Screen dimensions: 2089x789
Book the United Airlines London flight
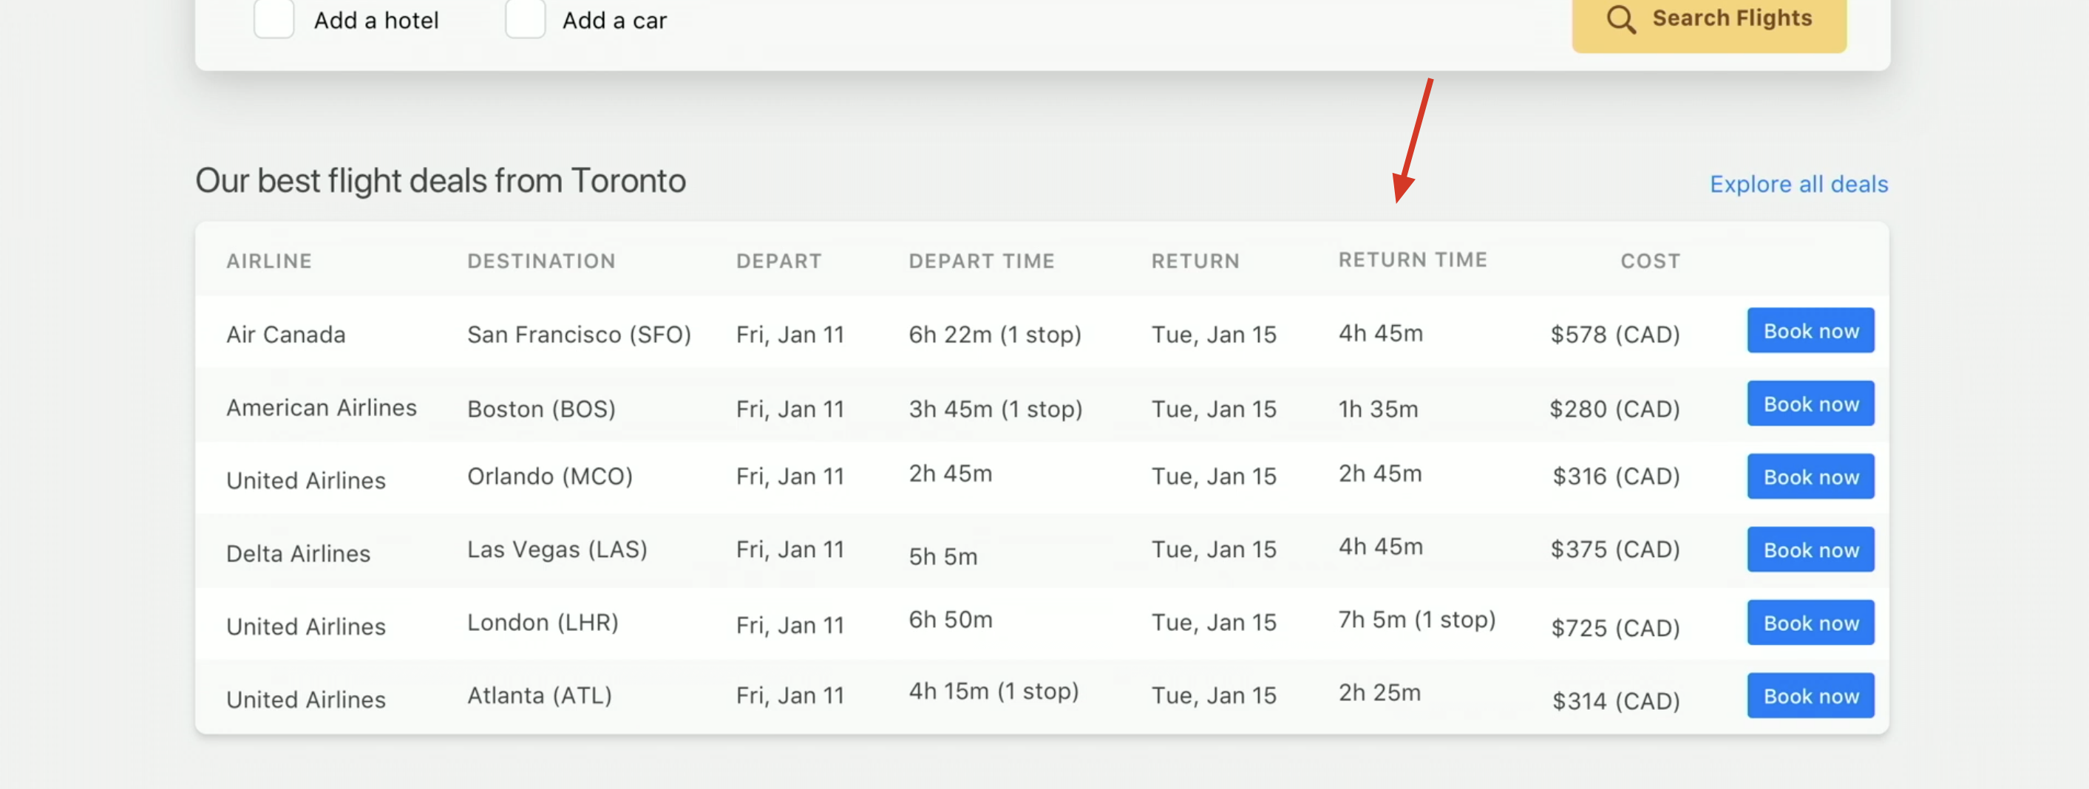(1810, 622)
